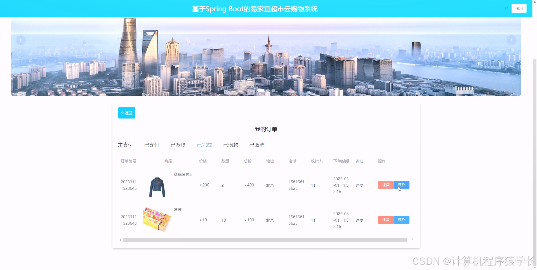This screenshot has height=270, width=537.
Task: Switch to the 未支付 orders tab
Action: tap(125, 145)
